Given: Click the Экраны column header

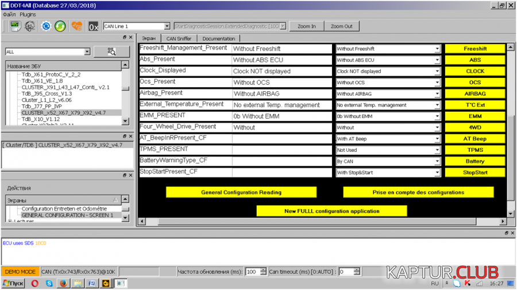Looking at the screenshot, I should point(63,200).
